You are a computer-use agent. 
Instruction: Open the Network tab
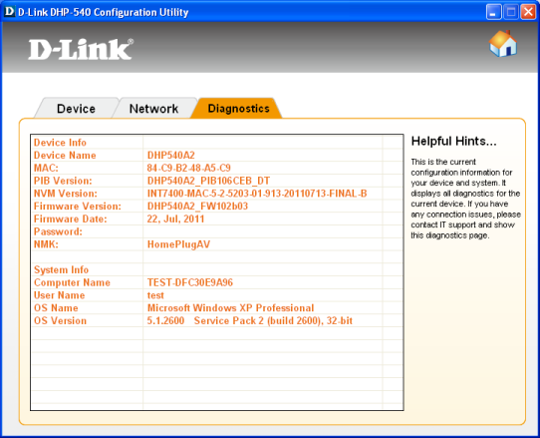click(x=153, y=109)
